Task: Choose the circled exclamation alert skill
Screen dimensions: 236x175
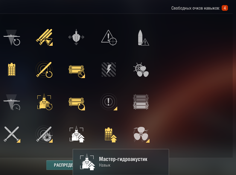Action: pyautogui.click(x=109, y=102)
